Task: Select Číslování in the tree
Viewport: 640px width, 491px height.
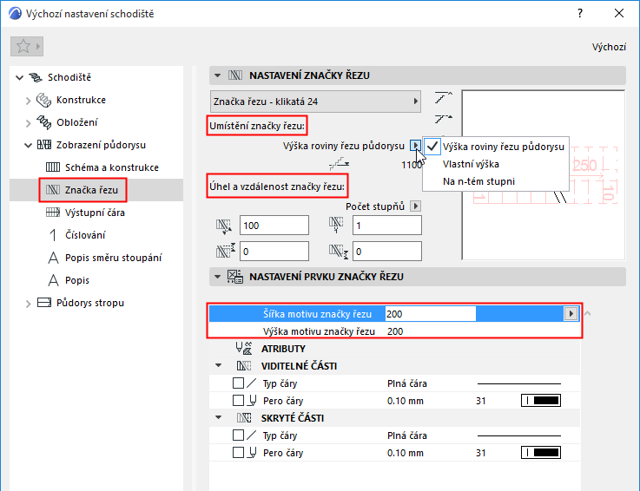Action: pos(85,235)
